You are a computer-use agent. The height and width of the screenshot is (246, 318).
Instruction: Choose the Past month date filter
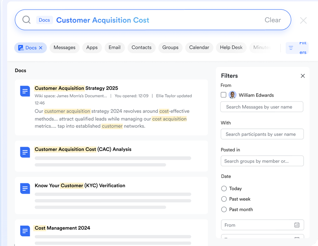click(224, 209)
